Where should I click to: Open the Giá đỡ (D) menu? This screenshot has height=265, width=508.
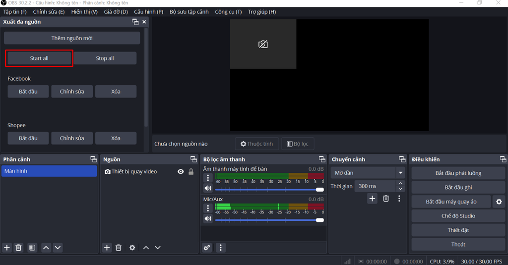coord(116,12)
